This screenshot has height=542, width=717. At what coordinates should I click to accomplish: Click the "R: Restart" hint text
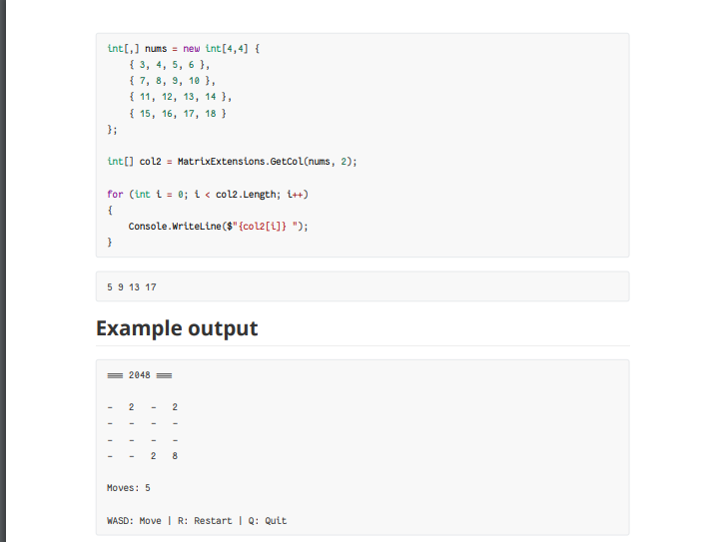[x=205, y=520]
